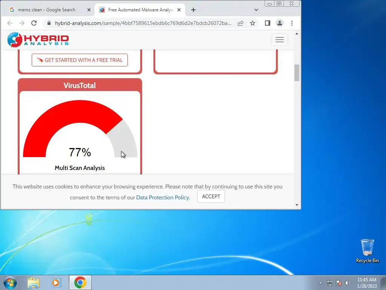The width and height of the screenshot is (386, 290).
Task: Click the VirusTotal card header
Action: (x=80, y=85)
